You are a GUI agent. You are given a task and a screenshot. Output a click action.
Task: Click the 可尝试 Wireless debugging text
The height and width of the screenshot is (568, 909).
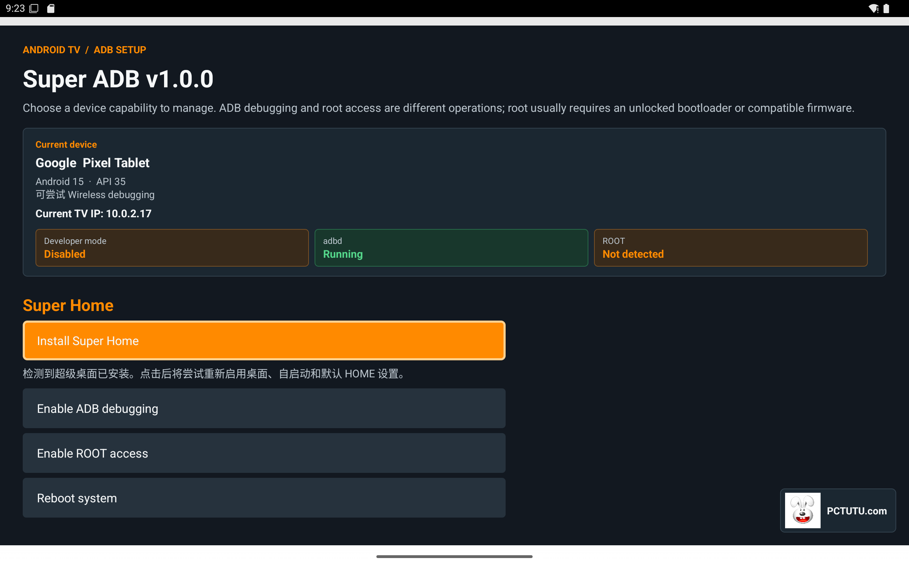(x=95, y=195)
